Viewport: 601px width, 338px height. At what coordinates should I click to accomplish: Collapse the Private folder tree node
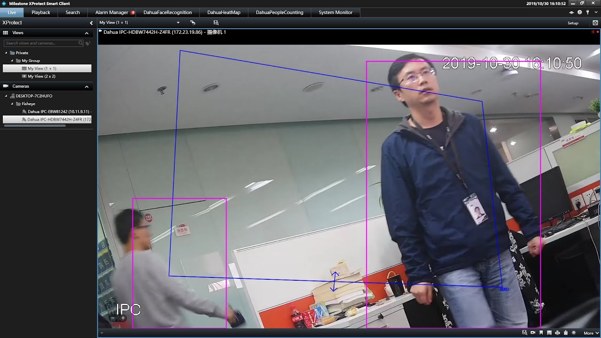click(6, 53)
